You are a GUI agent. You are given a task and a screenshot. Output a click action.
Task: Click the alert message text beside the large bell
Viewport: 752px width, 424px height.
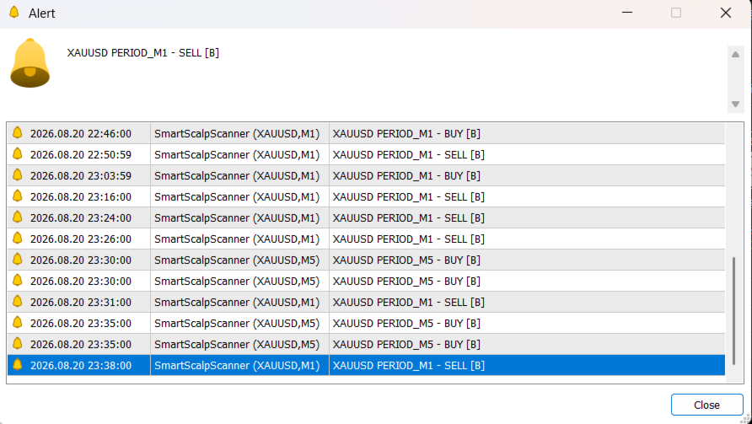click(x=143, y=53)
